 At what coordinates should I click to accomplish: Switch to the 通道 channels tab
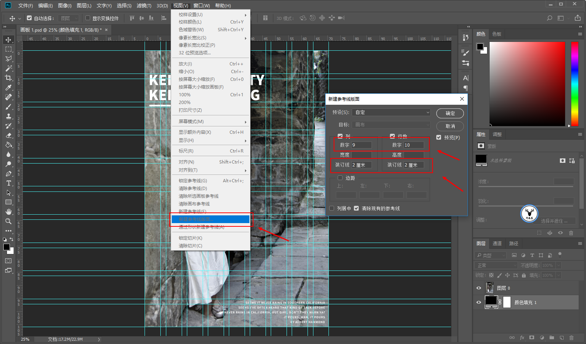click(497, 243)
